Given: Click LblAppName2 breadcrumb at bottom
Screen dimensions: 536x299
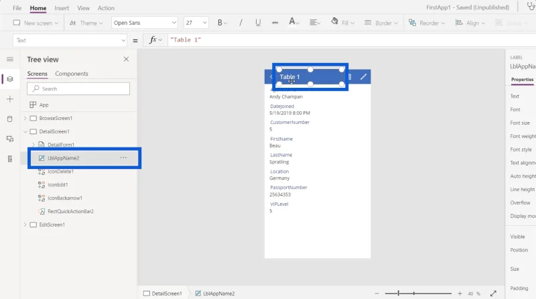Looking at the screenshot, I should pyautogui.click(x=215, y=294).
